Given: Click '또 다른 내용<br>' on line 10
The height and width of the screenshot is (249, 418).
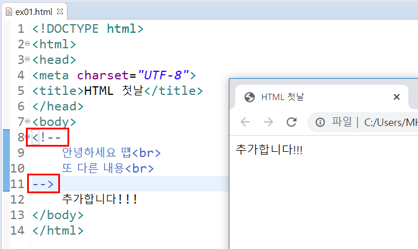Looking at the screenshot, I should [108, 168].
